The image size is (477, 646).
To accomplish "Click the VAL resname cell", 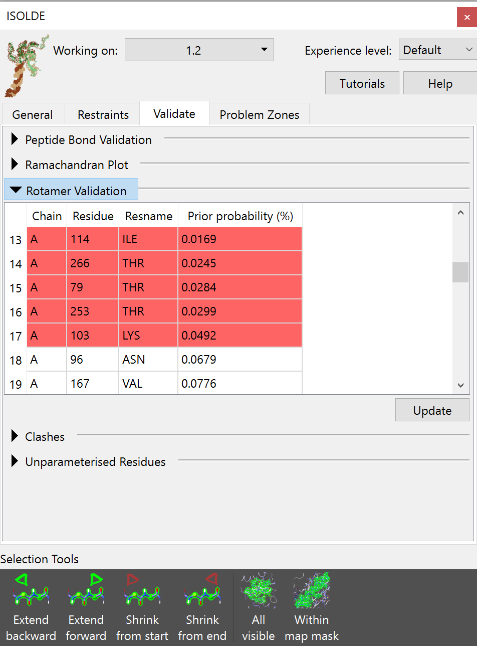I will pos(149,383).
